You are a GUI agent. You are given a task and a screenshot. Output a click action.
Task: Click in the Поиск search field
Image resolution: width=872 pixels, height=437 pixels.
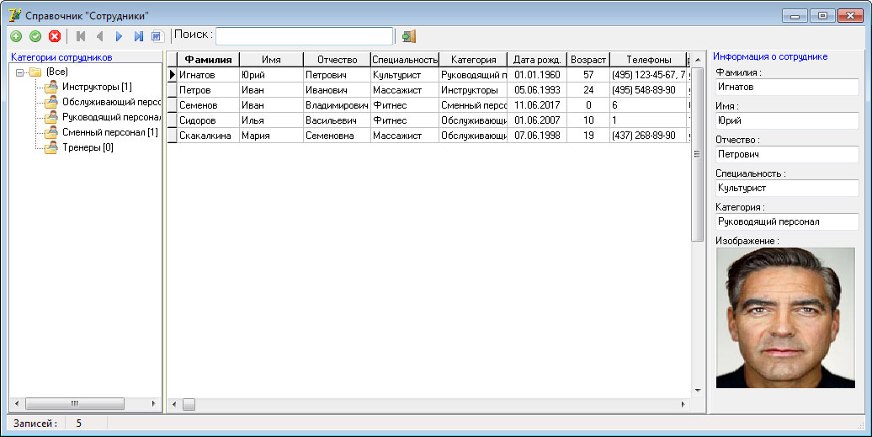pos(304,36)
